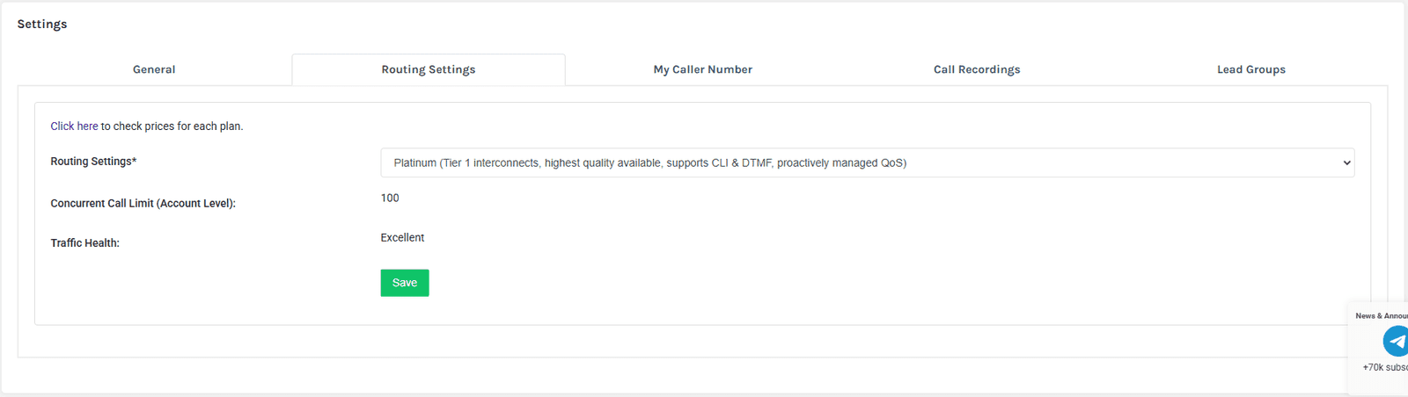Click the concurrent call limit value 100
Screen dimensions: 1408x397
(x=390, y=198)
